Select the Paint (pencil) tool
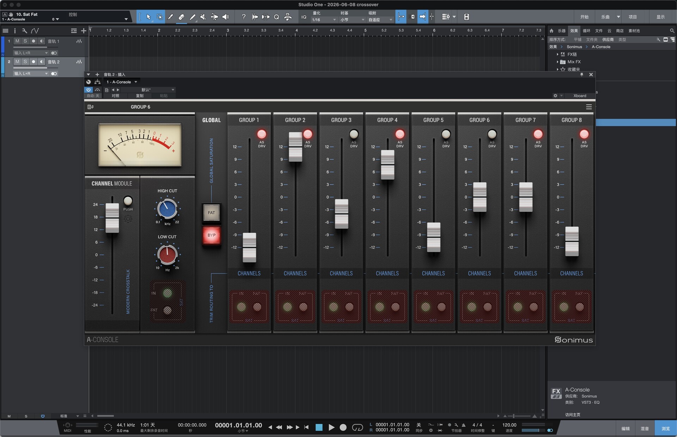 point(193,17)
